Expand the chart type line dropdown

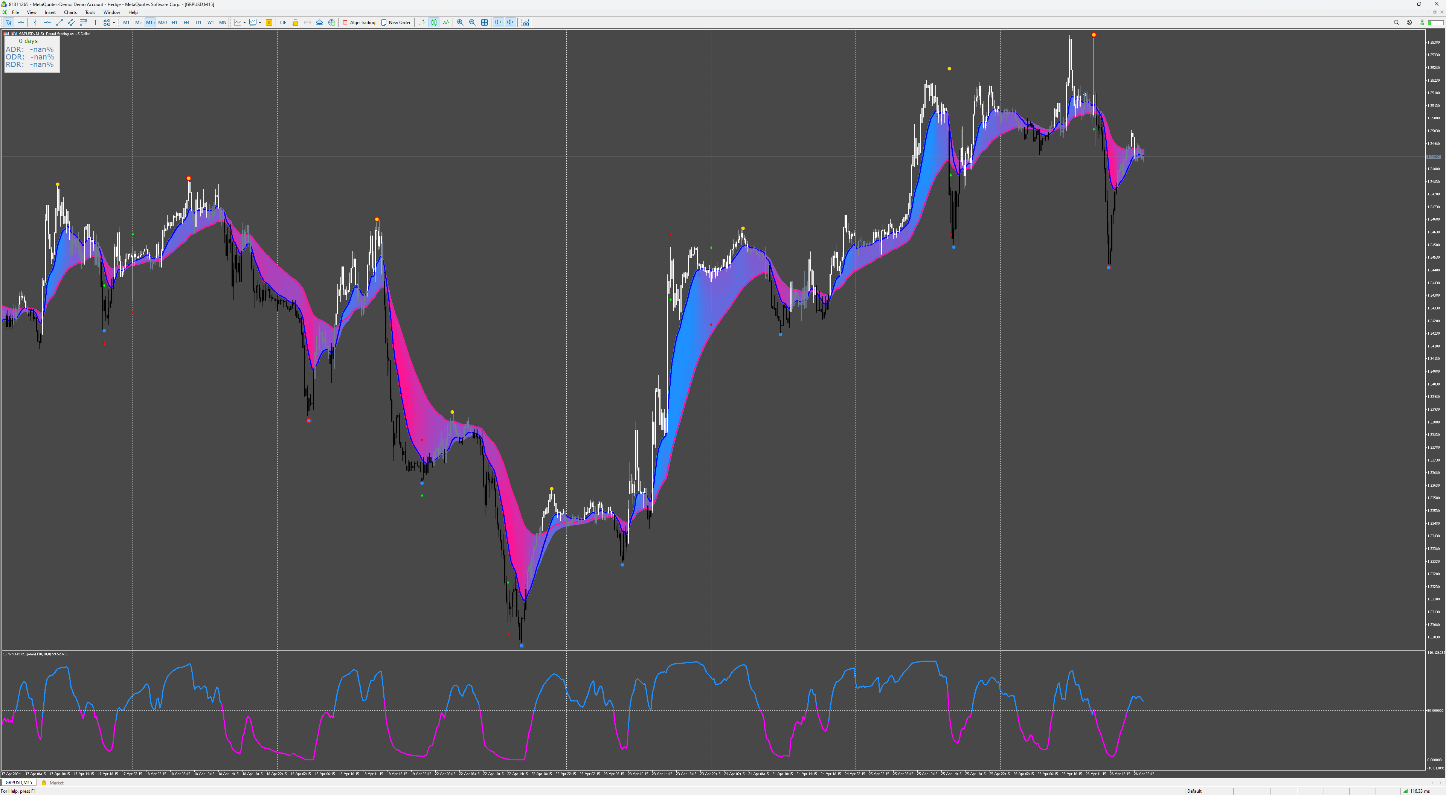244,23
